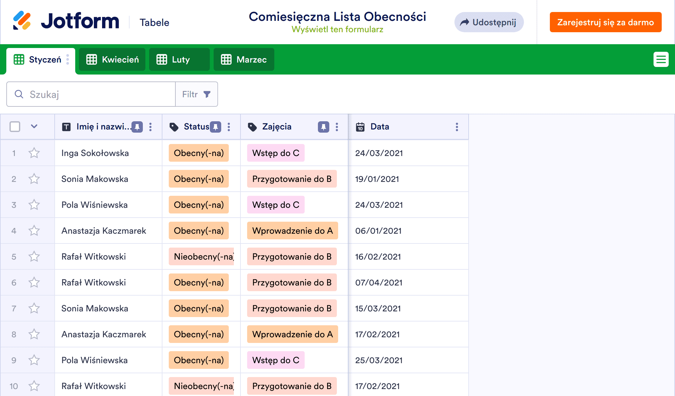This screenshot has width=675, height=396.
Task: Switch to the Marzec tab
Action: click(x=244, y=59)
